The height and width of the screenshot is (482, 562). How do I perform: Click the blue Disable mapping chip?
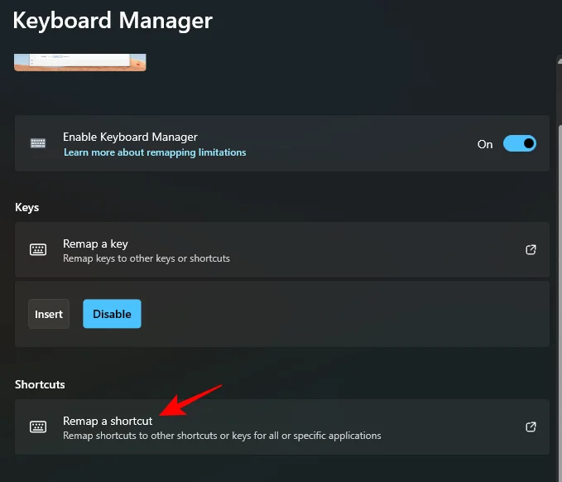(x=112, y=314)
